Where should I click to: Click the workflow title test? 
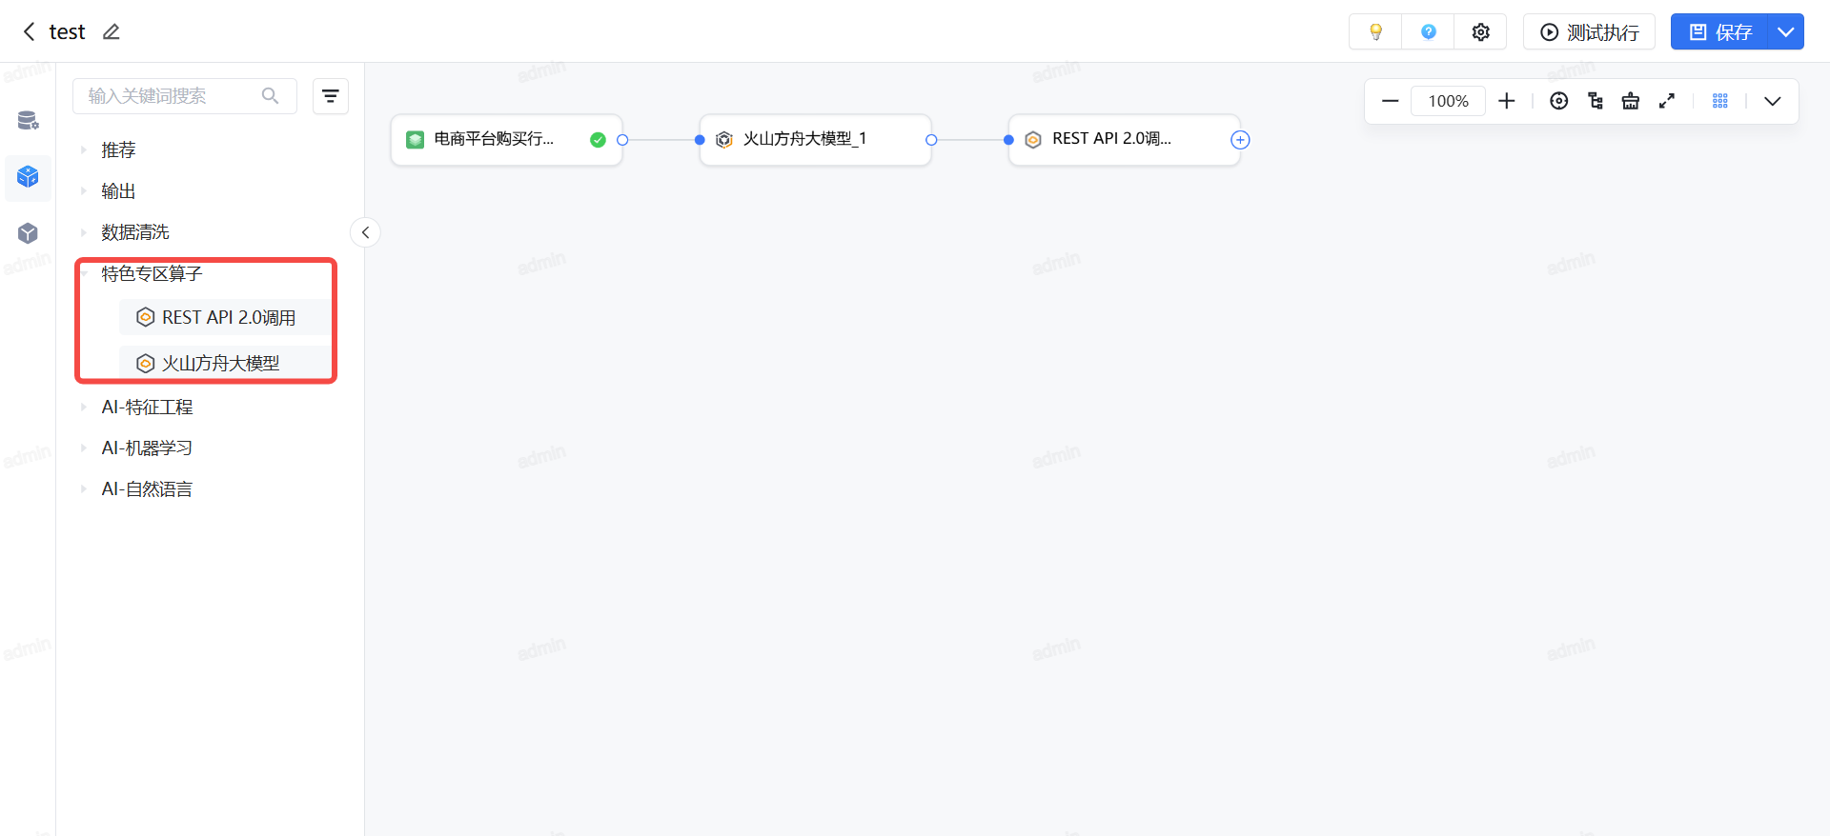click(x=67, y=31)
